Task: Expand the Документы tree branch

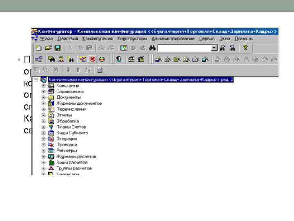Action: [44, 97]
